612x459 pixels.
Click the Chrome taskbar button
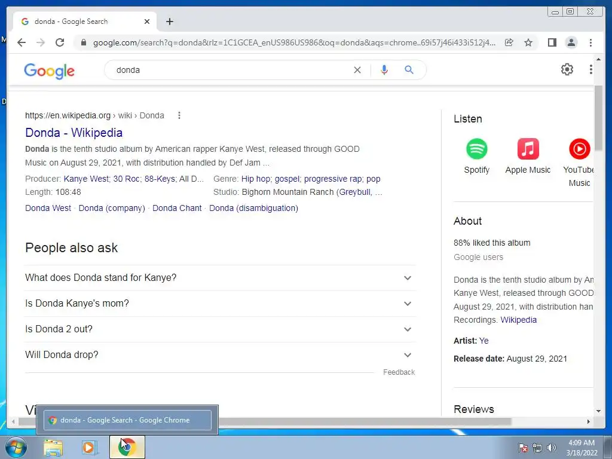pos(127,447)
